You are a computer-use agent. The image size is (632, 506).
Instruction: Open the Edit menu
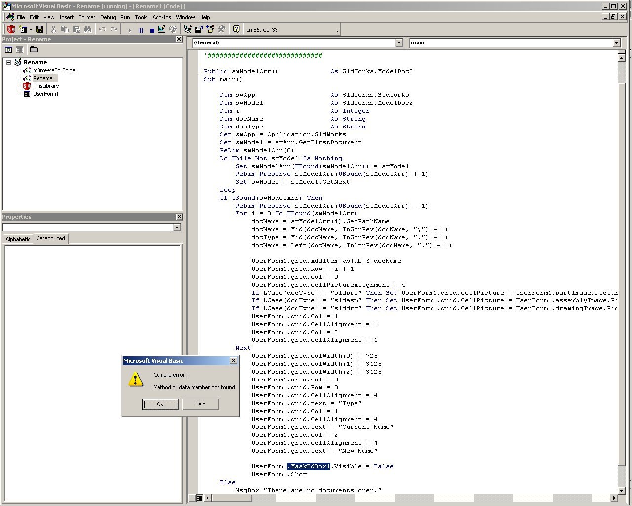tap(34, 17)
